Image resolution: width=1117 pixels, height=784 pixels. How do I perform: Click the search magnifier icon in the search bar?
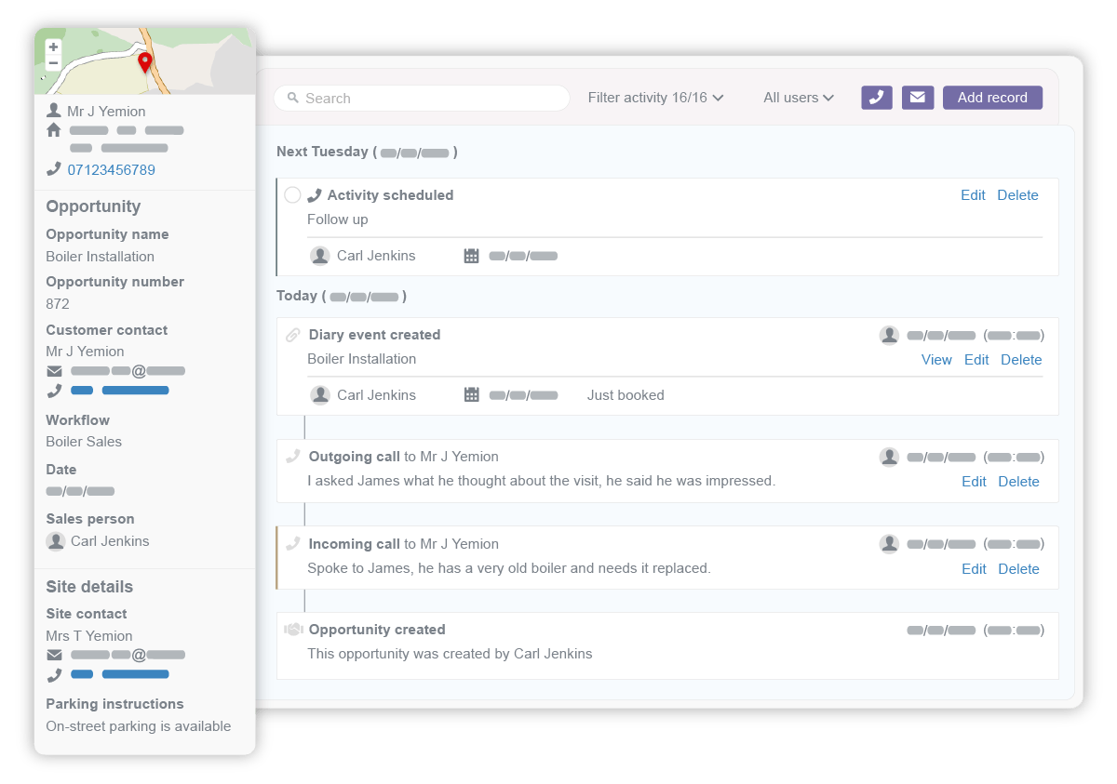(x=292, y=98)
